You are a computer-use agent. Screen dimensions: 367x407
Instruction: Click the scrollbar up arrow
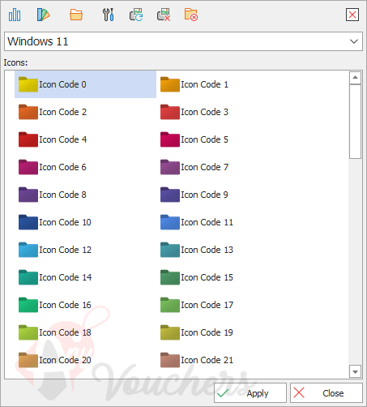355,78
